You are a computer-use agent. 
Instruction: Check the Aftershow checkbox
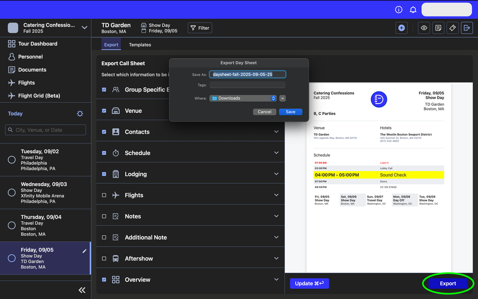pyautogui.click(x=104, y=259)
